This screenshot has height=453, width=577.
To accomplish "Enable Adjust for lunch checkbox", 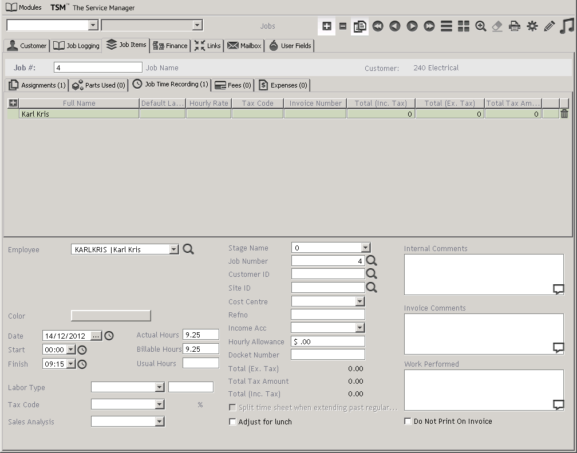I will point(232,422).
